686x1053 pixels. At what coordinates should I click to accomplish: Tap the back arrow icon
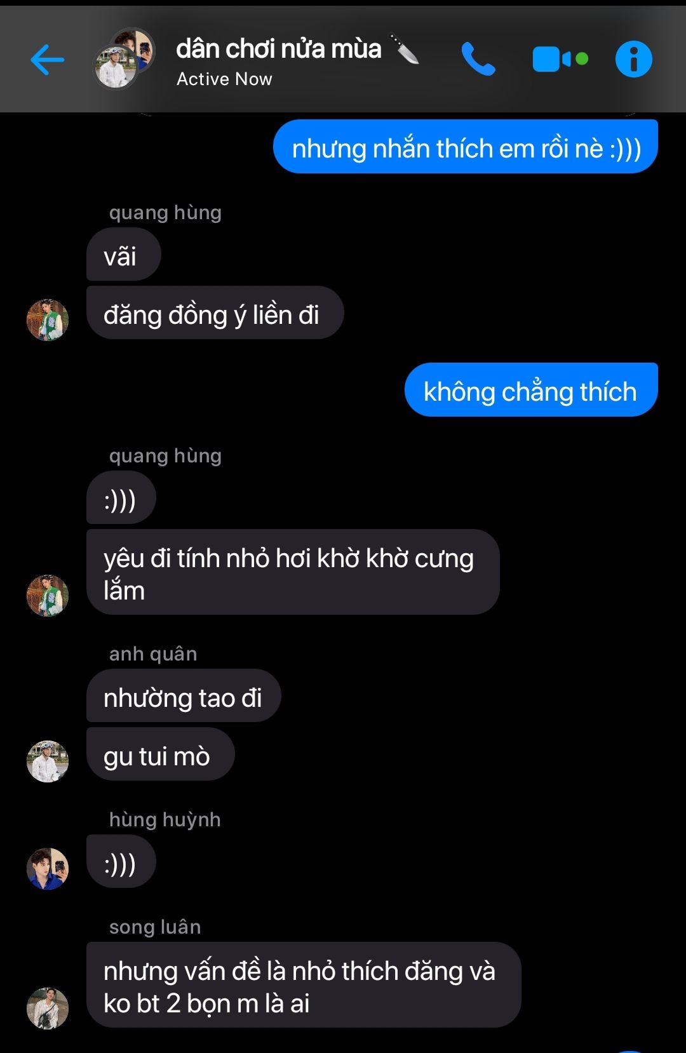point(48,60)
